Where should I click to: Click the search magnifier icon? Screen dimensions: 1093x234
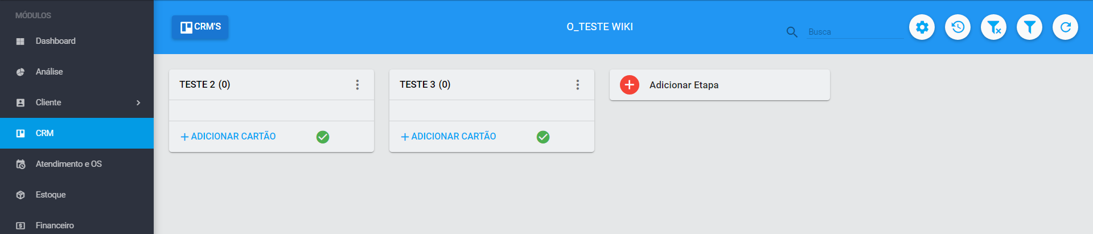coord(792,32)
